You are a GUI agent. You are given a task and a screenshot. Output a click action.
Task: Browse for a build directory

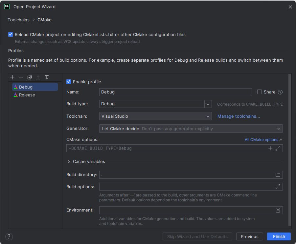click(278, 175)
